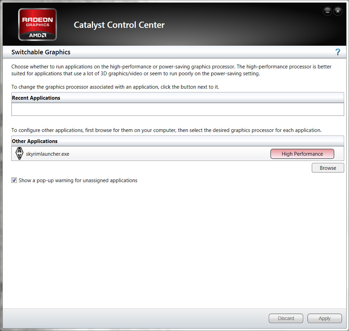Click 'Show a pop-up warning' label text

pos(78,180)
